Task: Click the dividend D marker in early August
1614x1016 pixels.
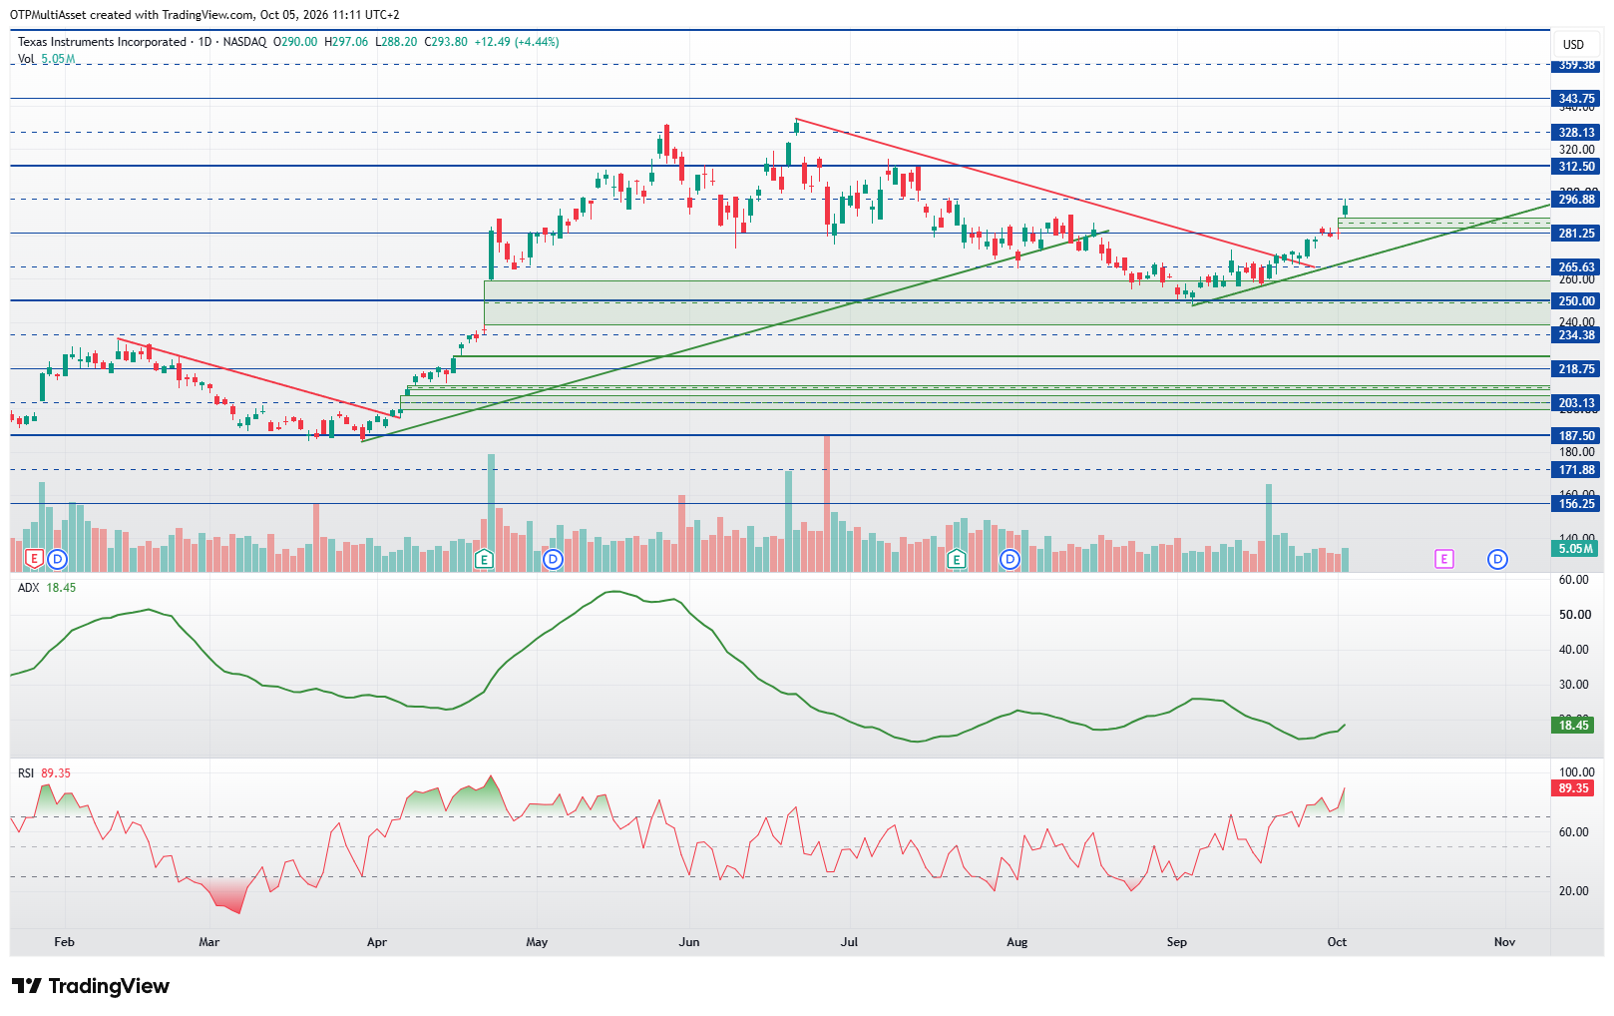Action: (x=1010, y=559)
